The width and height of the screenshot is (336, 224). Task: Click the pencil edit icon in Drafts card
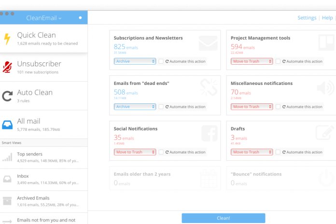tap(325, 132)
